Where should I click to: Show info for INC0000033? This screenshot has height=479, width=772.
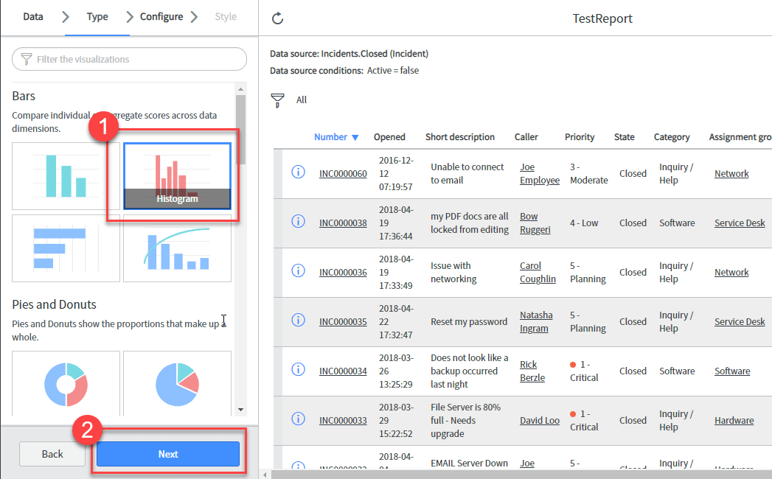click(x=298, y=419)
